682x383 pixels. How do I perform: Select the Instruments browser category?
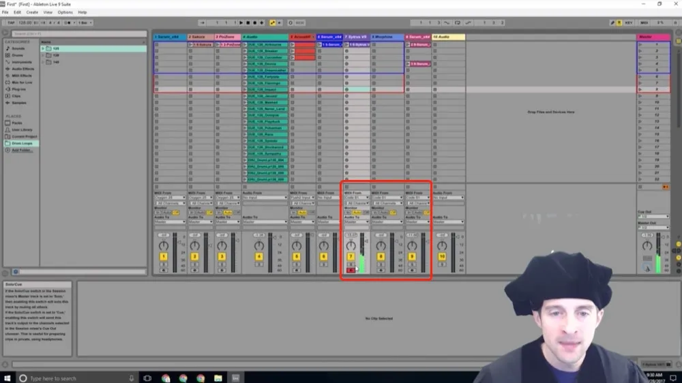coord(22,62)
